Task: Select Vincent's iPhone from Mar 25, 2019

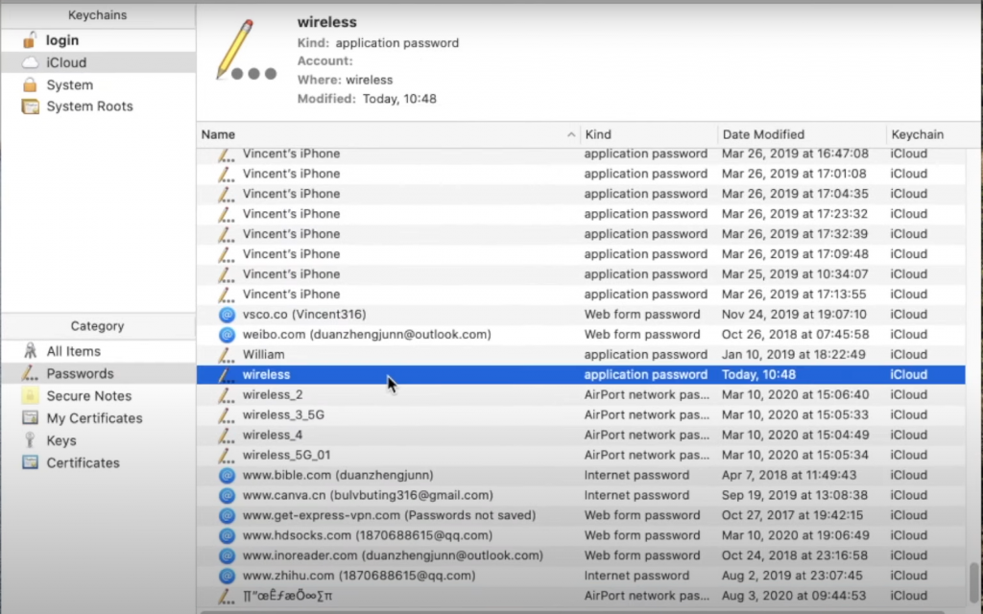Action: point(581,274)
